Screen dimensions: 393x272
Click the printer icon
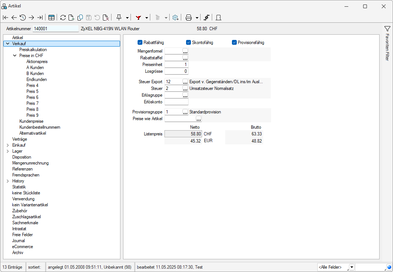[189, 18]
